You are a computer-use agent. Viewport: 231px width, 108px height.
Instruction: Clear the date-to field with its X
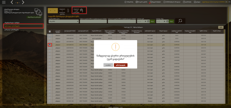click(x=165, y=21)
